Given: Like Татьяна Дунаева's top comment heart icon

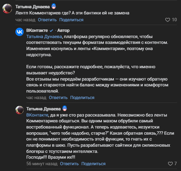Looking at the screenshot, I should coord(168,20).
